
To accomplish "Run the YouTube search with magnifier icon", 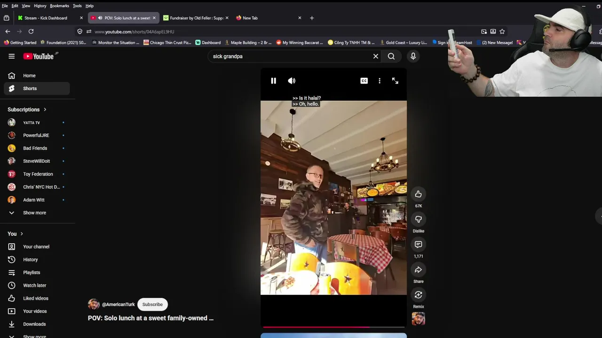I will coord(391,56).
